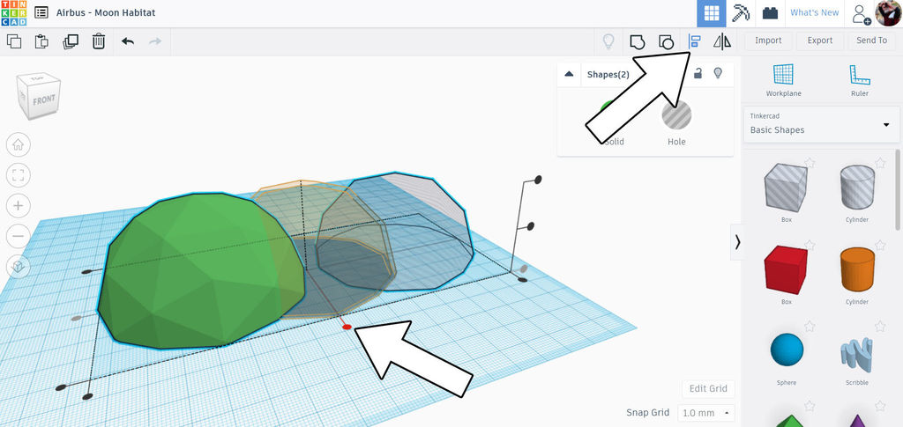Click the Import button
The image size is (903, 427).
pos(768,40)
